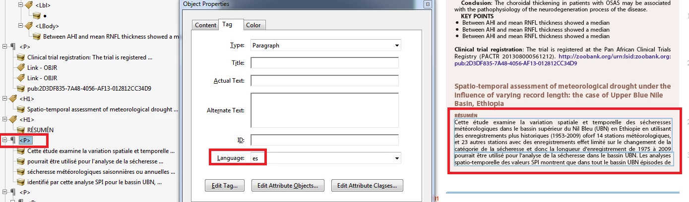Viewport: 689px width, 202px height.
Task: Click inside the Title field
Action: coord(325,63)
